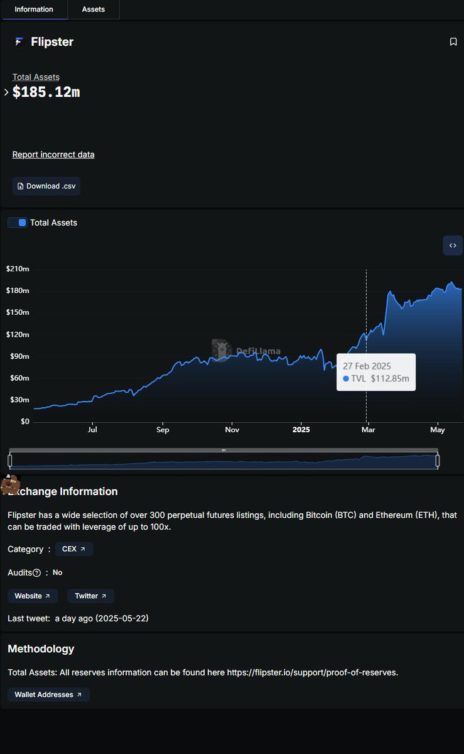Click the Mar label on chart axis
464x754 pixels.
coord(368,430)
